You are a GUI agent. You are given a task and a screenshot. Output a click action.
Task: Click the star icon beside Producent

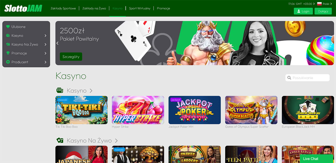coord(8,62)
